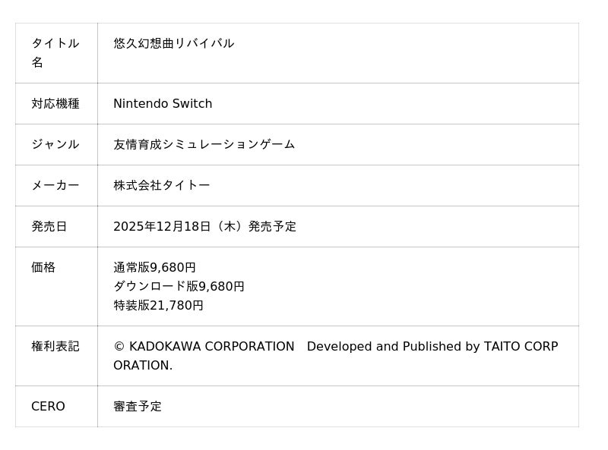
Task: Click the 特装版21,780円 price line
Action: point(158,305)
